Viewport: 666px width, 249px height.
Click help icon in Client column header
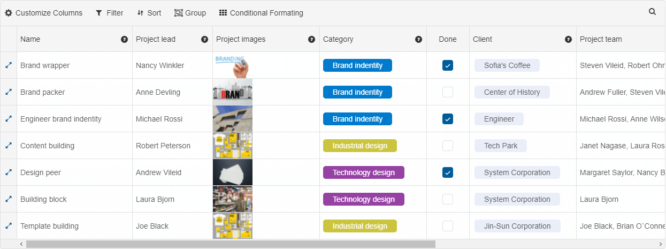(568, 39)
